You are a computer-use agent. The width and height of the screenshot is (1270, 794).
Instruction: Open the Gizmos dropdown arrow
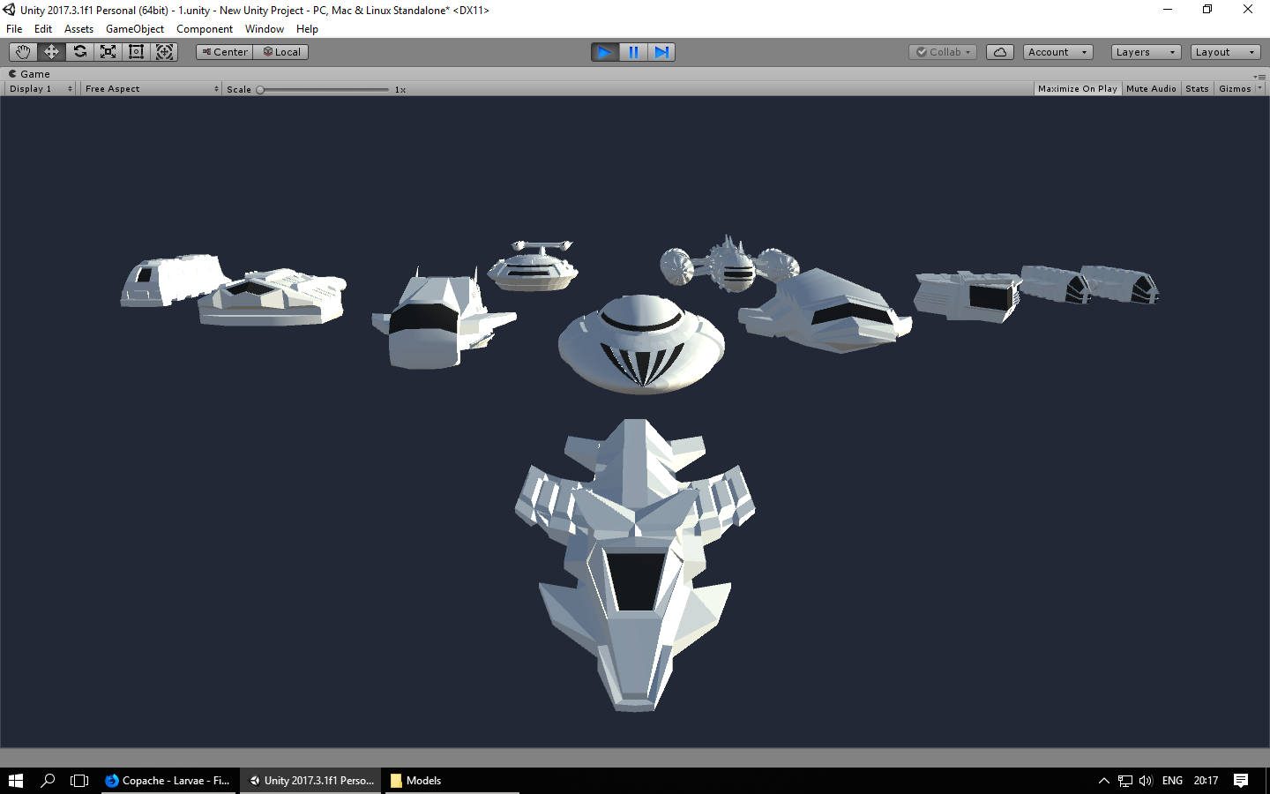pyautogui.click(x=1259, y=89)
